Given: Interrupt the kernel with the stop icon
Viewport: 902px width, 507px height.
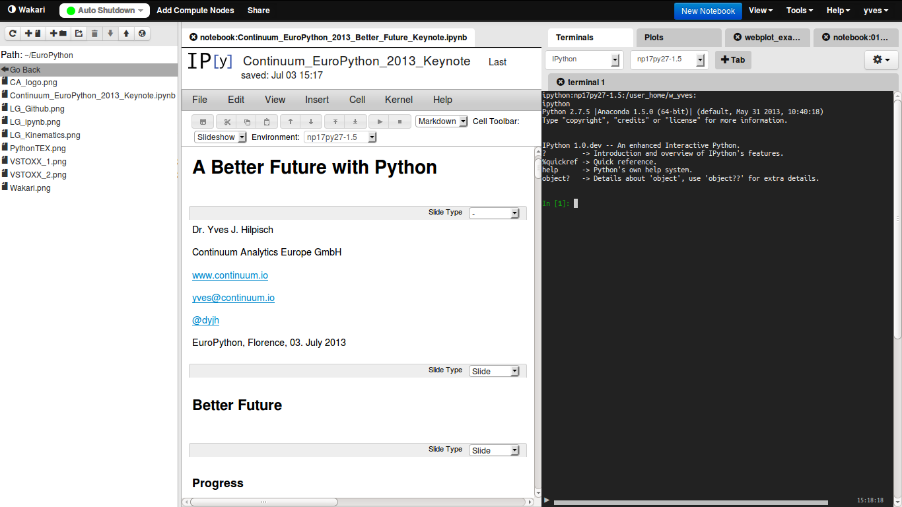Looking at the screenshot, I should 399,121.
